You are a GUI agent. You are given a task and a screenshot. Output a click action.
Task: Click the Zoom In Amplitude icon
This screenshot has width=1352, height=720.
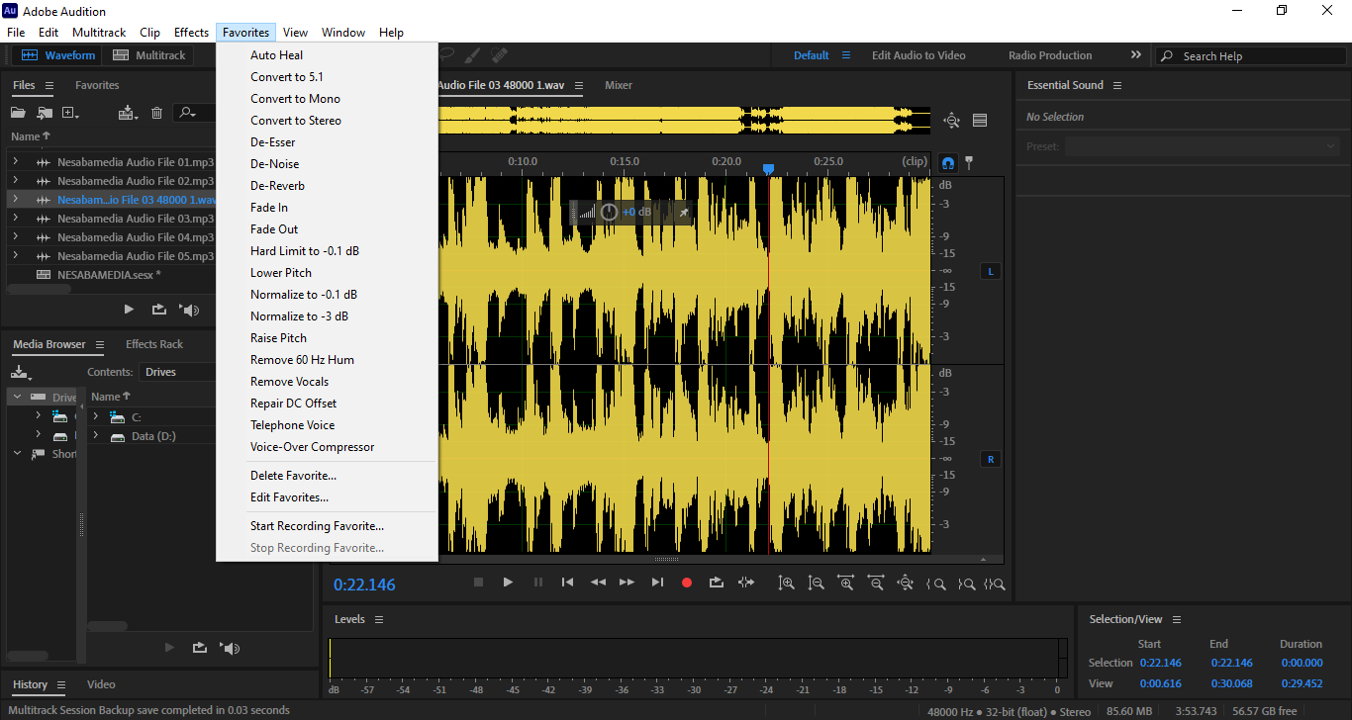click(x=786, y=584)
